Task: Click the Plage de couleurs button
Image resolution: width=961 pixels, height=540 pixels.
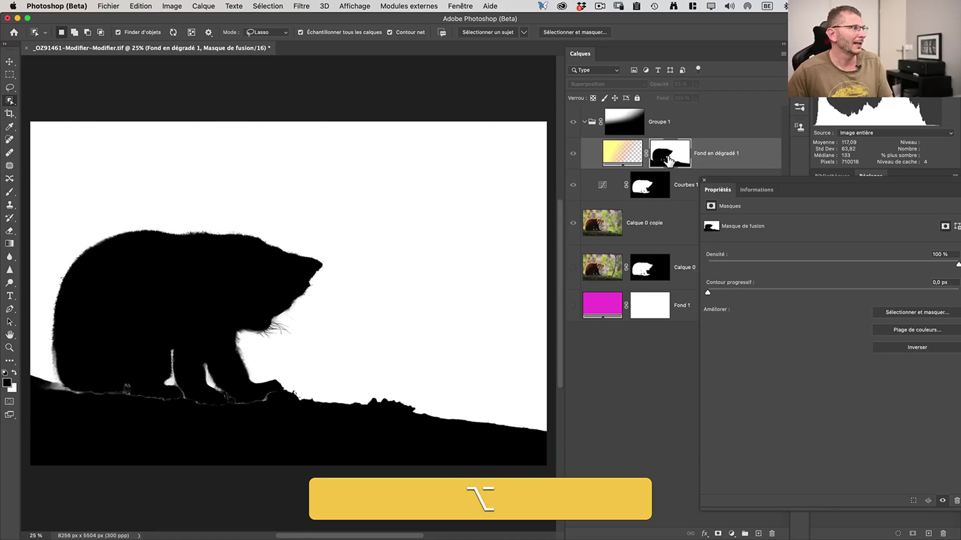Action: tap(916, 329)
